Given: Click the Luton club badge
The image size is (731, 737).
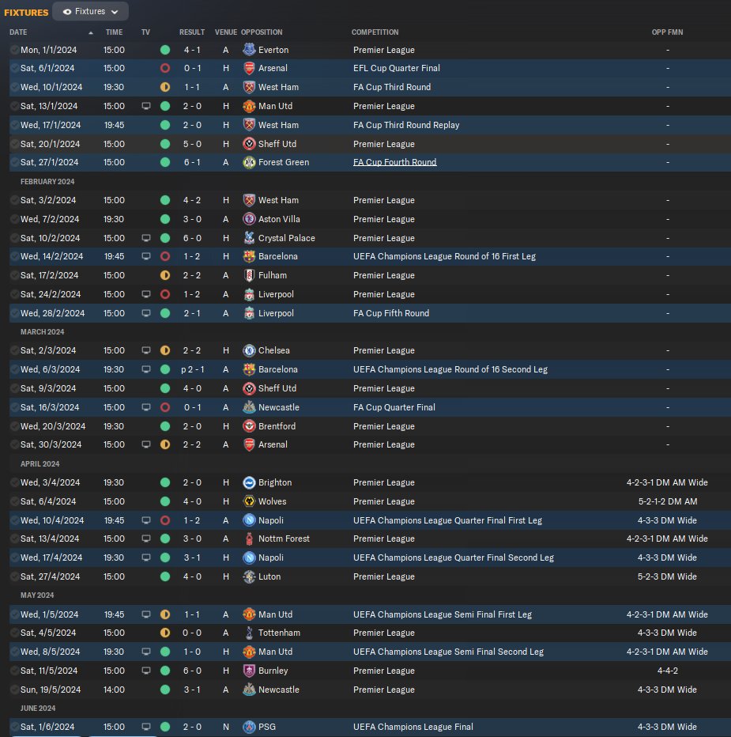Looking at the screenshot, I should (249, 576).
